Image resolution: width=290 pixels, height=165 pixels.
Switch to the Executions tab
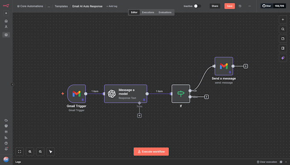(x=148, y=12)
